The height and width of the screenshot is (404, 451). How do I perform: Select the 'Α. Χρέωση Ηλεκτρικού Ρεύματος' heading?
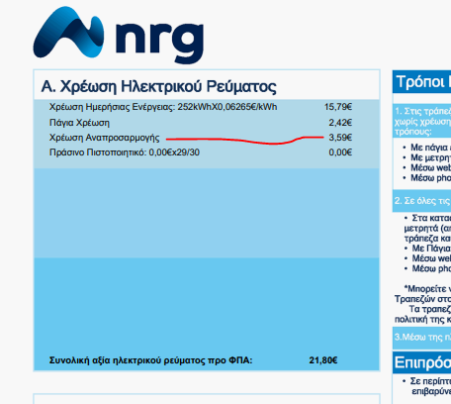pyautogui.click(x=158, y=87)
